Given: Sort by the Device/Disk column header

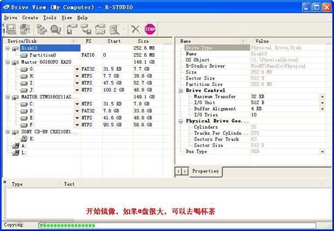Looking at the screenshot, I should (41, 41).
